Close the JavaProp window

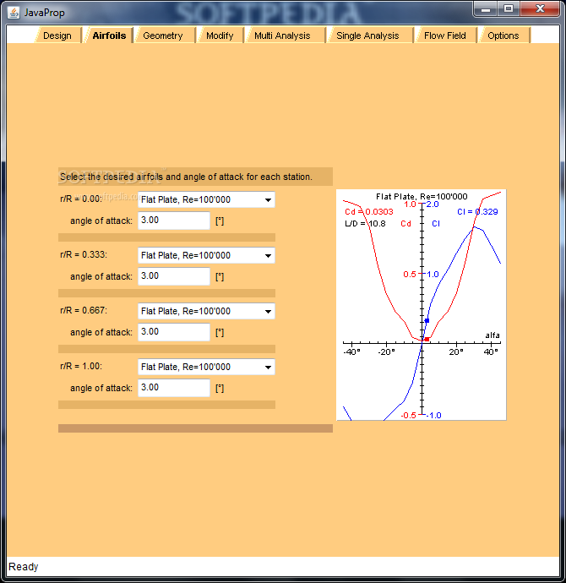click(x=540, y=9)
